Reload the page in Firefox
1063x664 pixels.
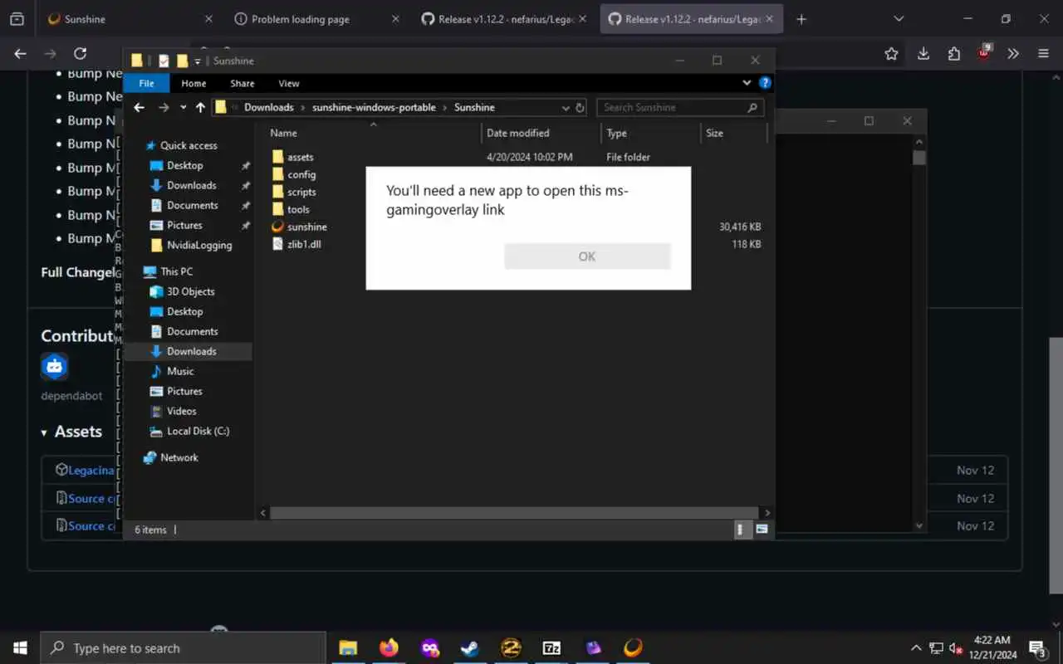click(80, 53)
